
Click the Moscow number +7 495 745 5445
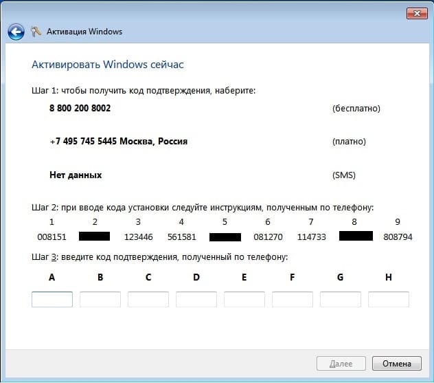[x=119, y=142]
